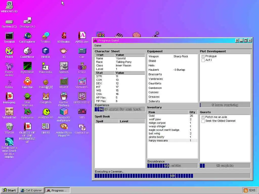Screen dimensions: 259x194
Task: Click the Progress Quest window title bar
Action: click(x=164, y=41)
